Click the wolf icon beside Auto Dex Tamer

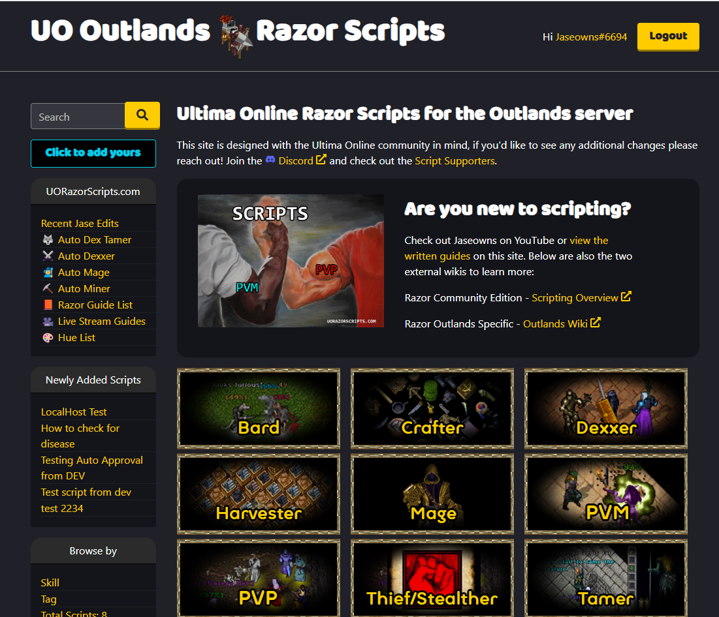click(48, 240)
